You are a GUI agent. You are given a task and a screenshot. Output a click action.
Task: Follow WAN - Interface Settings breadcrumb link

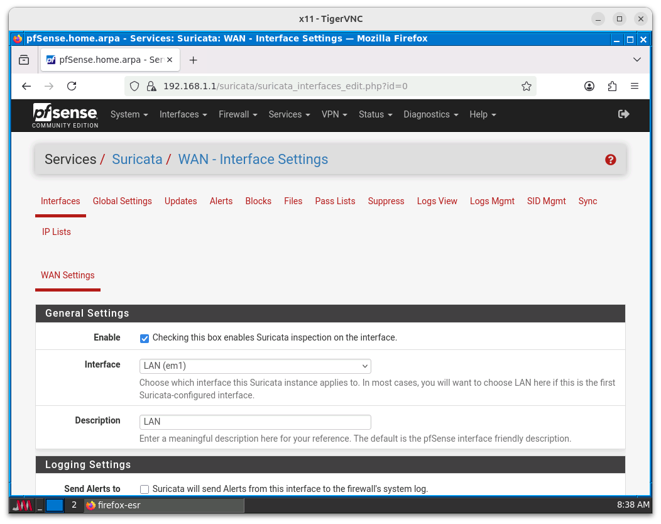pyautogui.click(x=253, y=160)
